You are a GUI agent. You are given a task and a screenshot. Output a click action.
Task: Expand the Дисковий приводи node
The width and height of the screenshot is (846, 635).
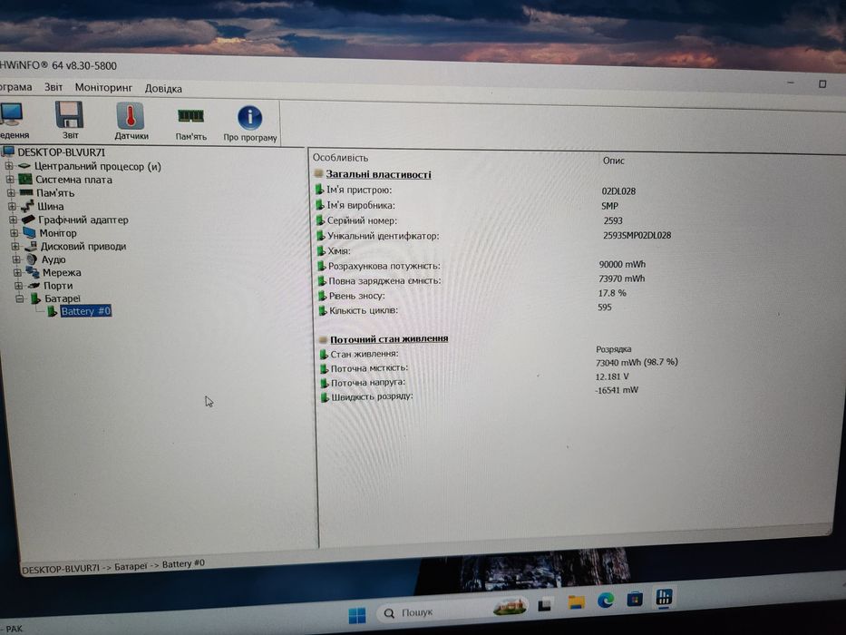pos(15,246)
